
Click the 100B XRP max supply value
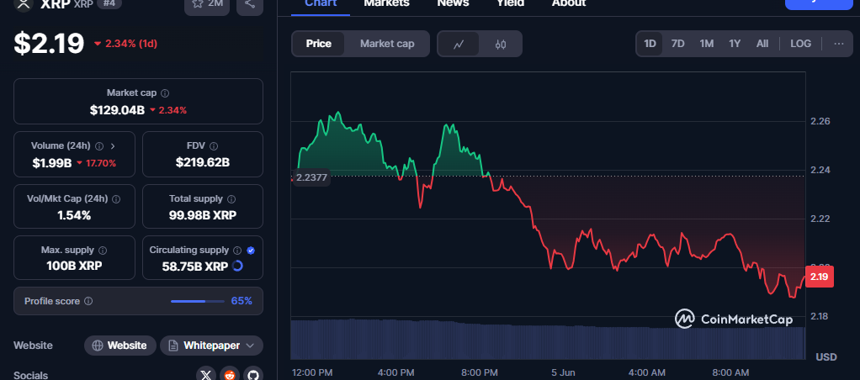tap(74, 266)
